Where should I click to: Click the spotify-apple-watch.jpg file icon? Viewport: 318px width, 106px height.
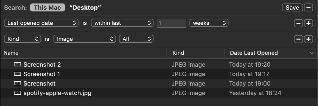[17, 93]
